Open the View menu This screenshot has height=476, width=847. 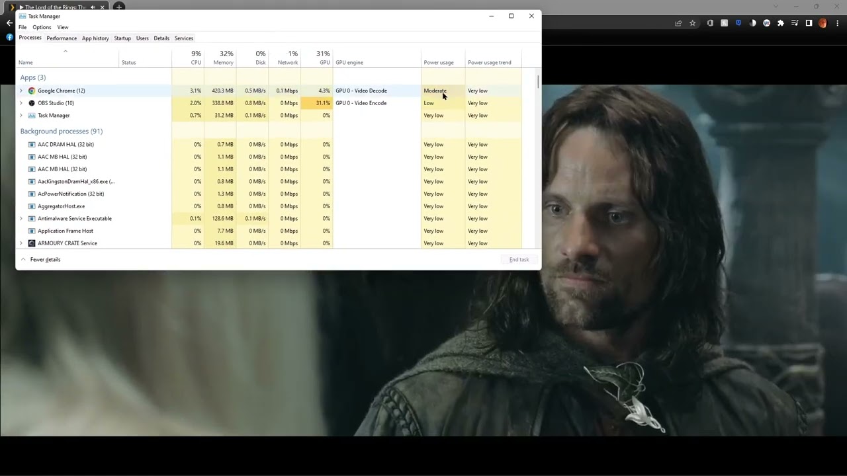[63, 27]
